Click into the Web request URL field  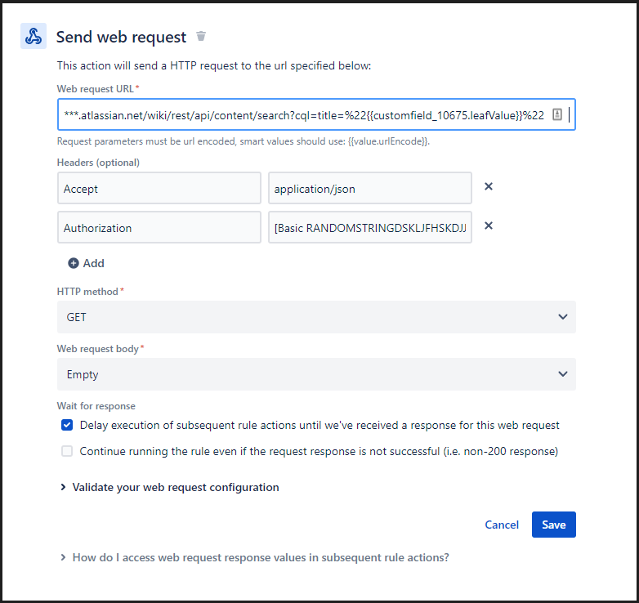302,115
